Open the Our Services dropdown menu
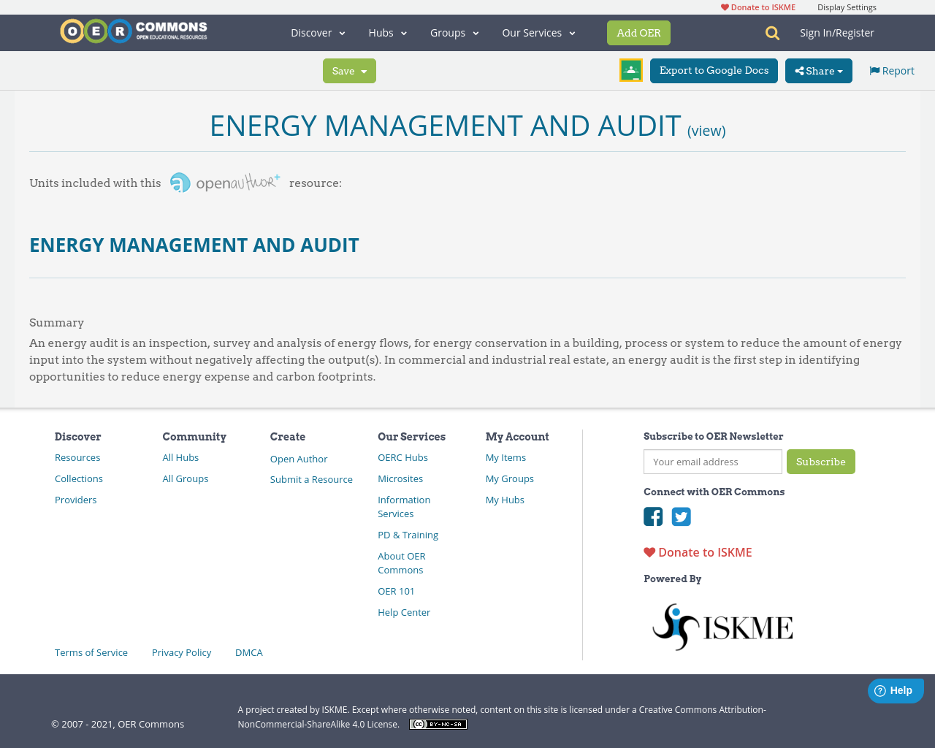This screenshot has width=935, height=748. click(538, 32)
